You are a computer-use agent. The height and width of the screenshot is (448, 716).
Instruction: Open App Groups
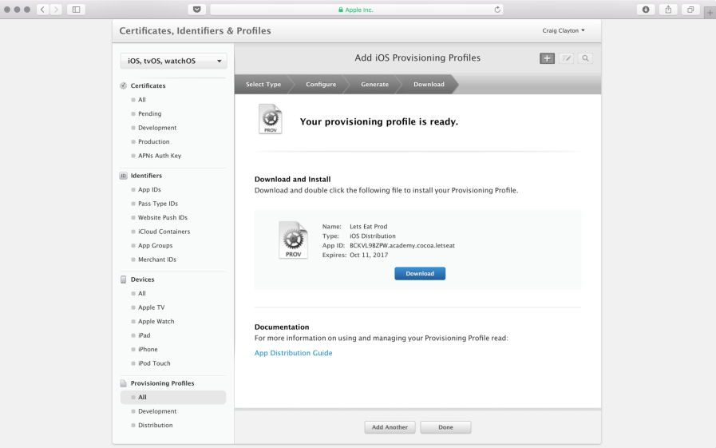[156, 246]
